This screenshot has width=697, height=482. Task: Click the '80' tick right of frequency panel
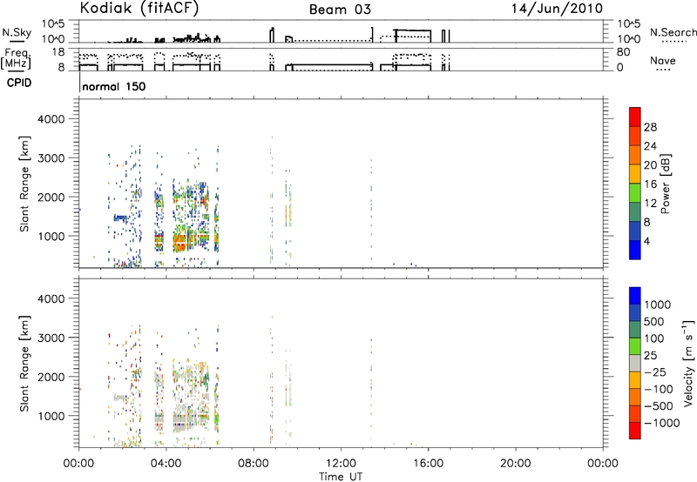tap(623, 52)
